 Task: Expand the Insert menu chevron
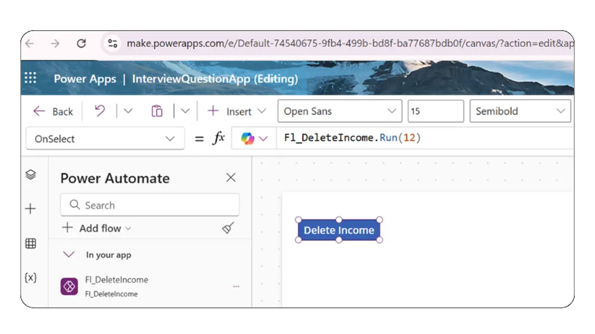click(x=262, y=111)
